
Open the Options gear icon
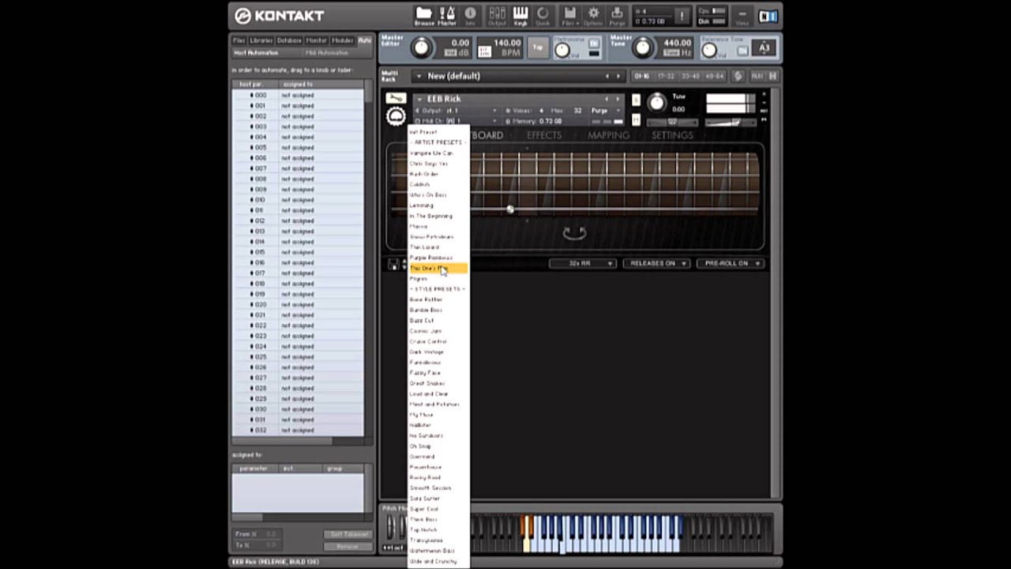point(593,16)
